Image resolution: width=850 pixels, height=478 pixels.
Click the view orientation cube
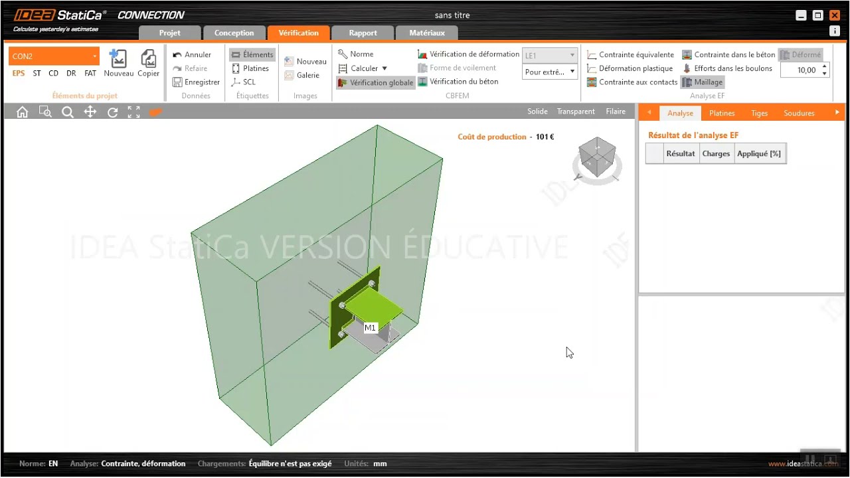[x=597, y=157]
